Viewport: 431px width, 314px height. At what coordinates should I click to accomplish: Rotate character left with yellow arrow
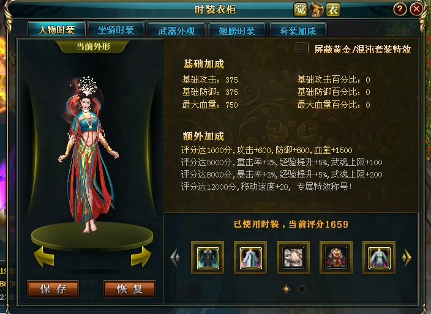pos(44,256)
